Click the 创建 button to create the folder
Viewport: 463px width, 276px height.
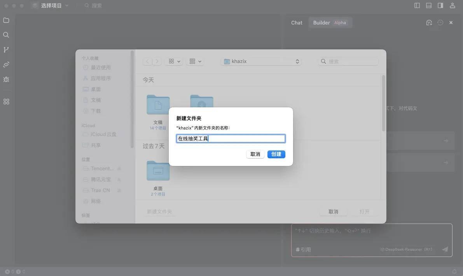click(276, 154)
